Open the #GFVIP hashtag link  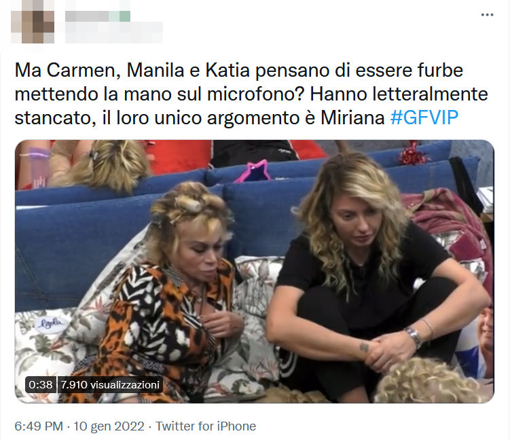pyautogui.click(x=424, y=117)
